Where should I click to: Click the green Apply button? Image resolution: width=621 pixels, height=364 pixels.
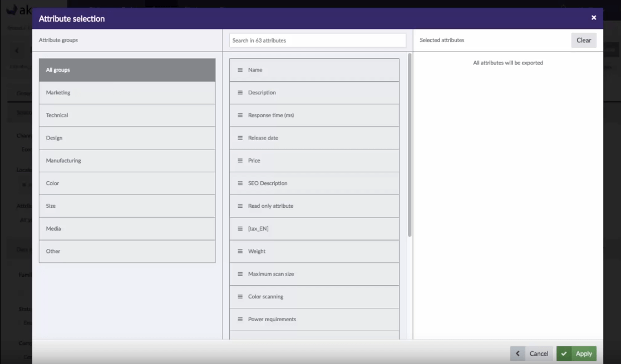point(576,353)
